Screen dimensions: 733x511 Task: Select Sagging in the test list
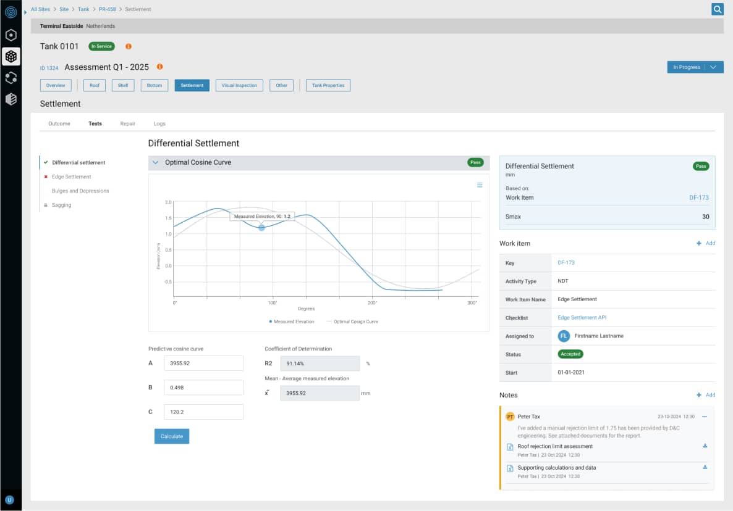[62, 205]
